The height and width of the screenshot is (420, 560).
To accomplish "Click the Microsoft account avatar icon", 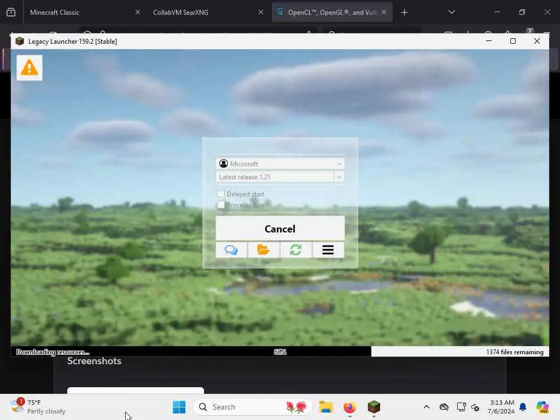I will (224, 164).
